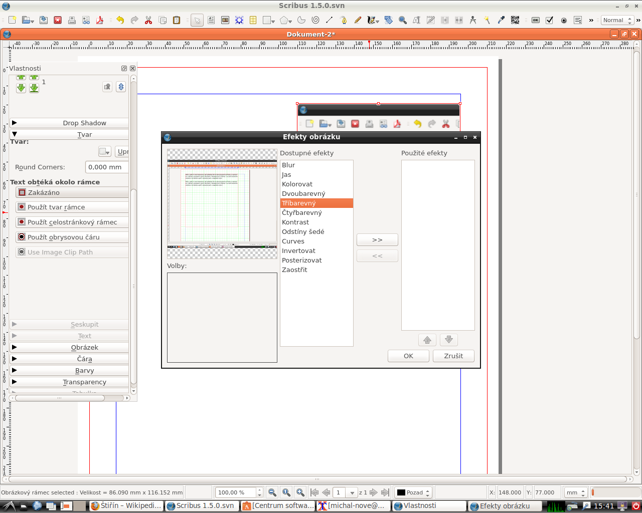Image resolution: width=642 pixels, height=513 pixels.
Task: Select the Rotate Item tool
Action: pos(388,20)
